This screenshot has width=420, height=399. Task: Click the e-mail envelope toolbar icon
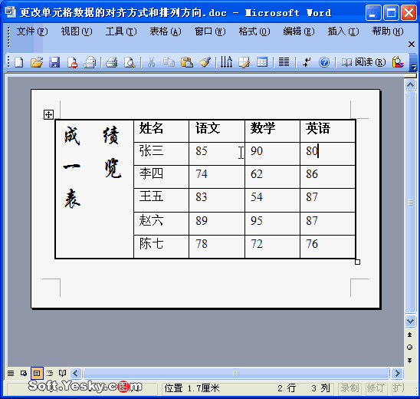[x=90, y=62]
